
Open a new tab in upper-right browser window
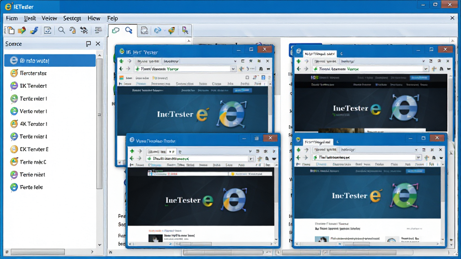341,54
